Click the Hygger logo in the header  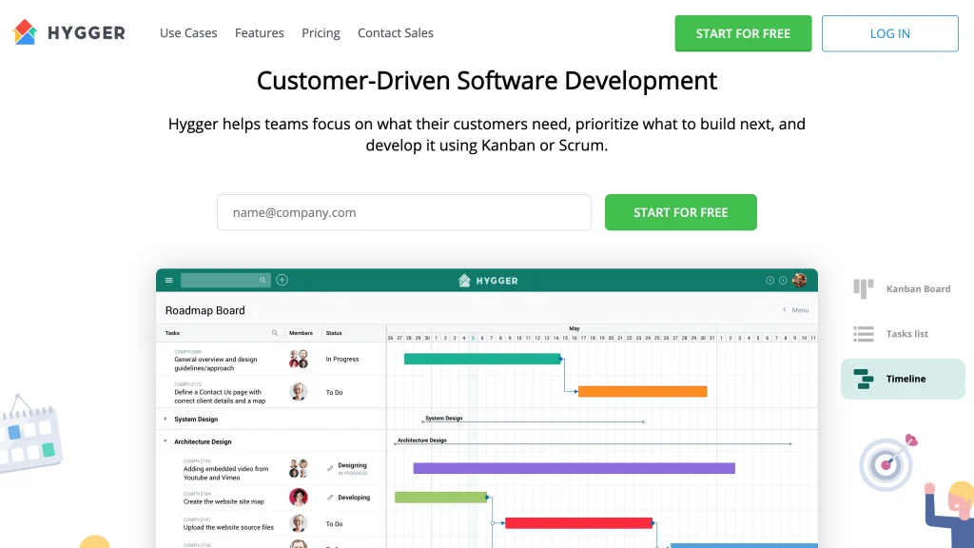[68, 32]
